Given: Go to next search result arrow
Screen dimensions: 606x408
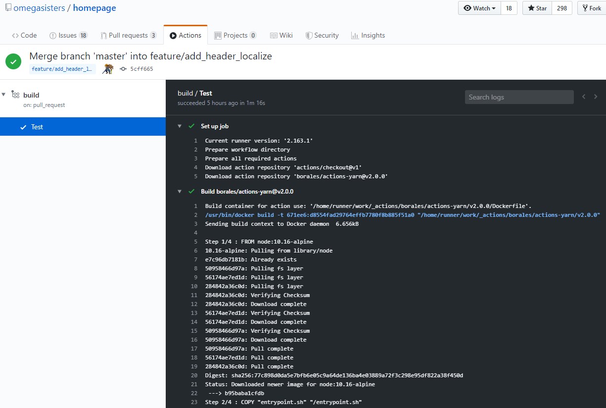Looking at the screenshot, I should (x=596, y=97).
